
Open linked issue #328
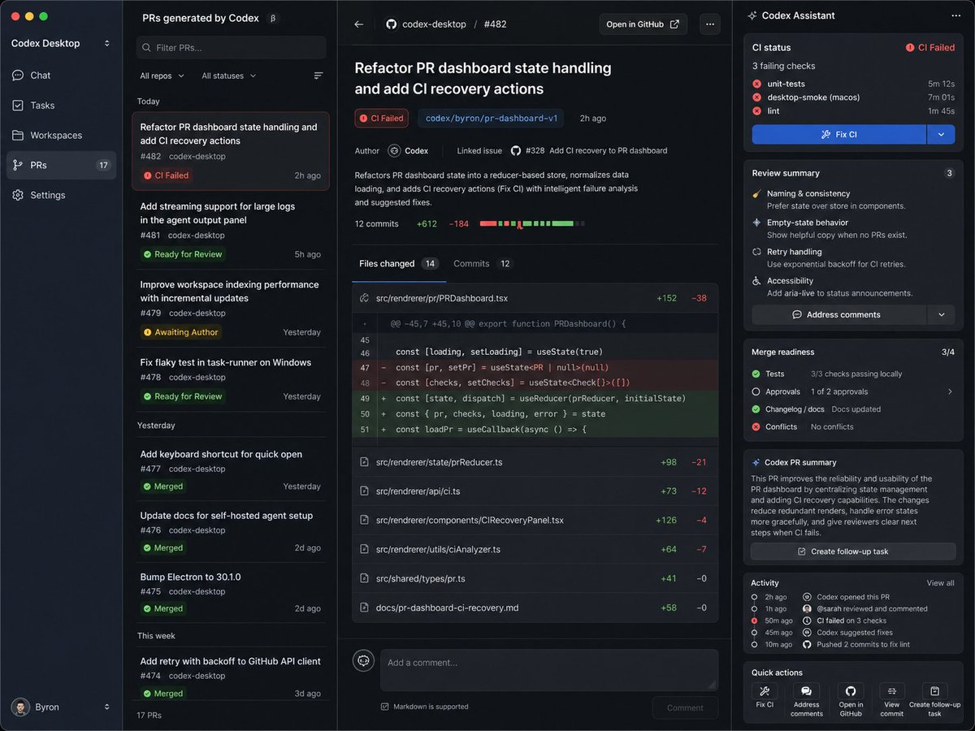coord(589,150)
